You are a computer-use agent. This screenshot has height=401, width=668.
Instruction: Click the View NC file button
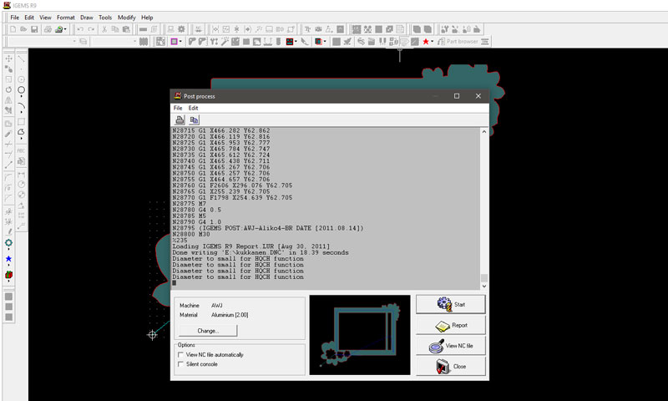(x=450, y=346)
